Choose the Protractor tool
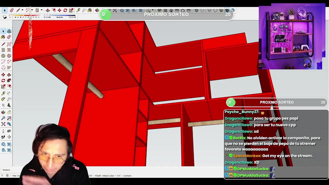 pos(3,99)
